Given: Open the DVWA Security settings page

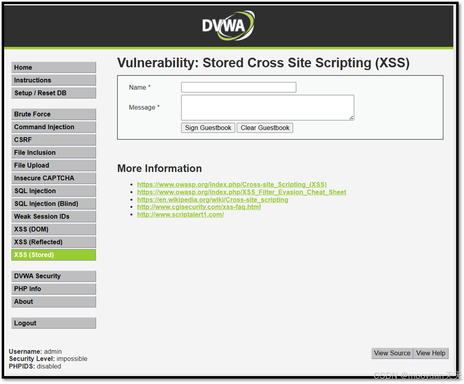Looking at the screenshot, I should coord(53,276).
